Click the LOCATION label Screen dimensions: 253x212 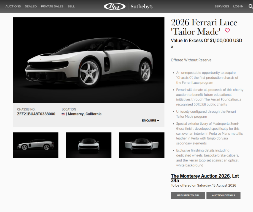tap(69, 109)
